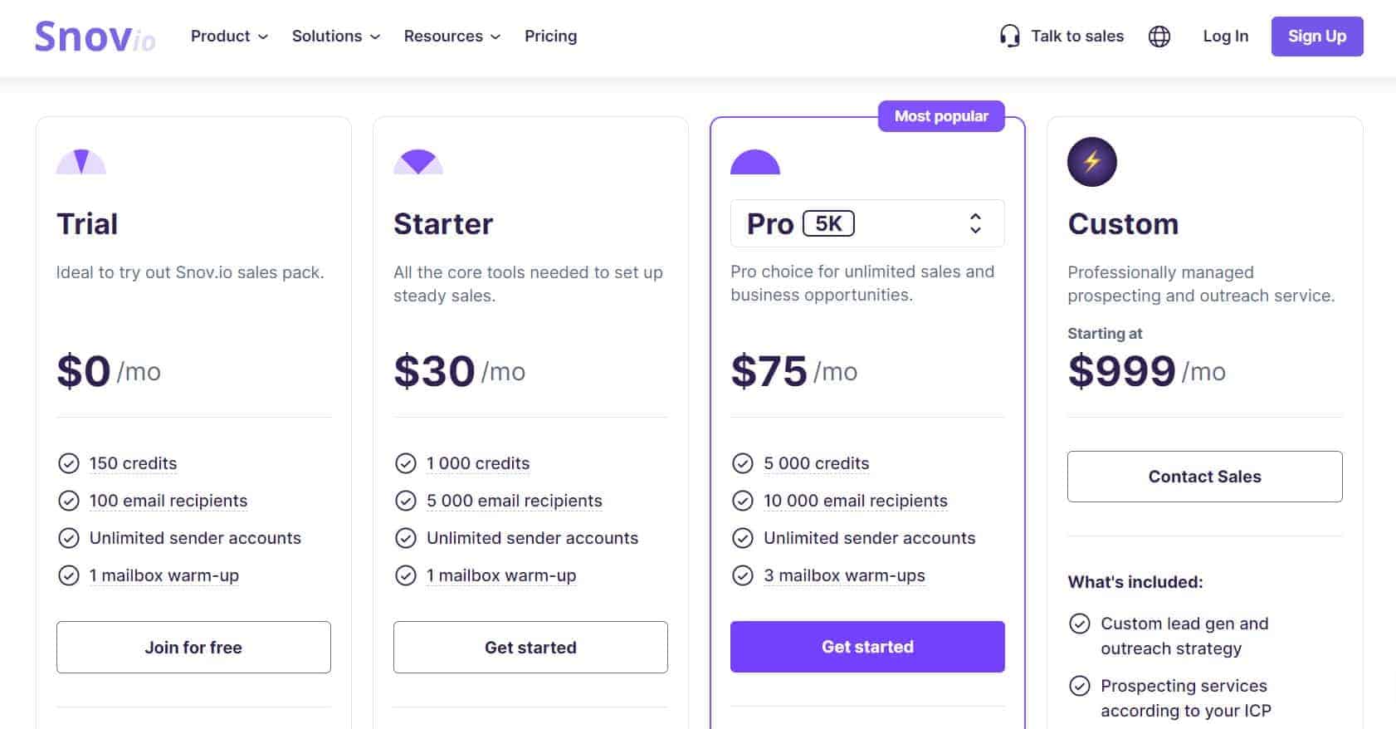Viewport: 1396px width, 729px height.
Task: Click Log In
Action: (x=1226, y=37)
